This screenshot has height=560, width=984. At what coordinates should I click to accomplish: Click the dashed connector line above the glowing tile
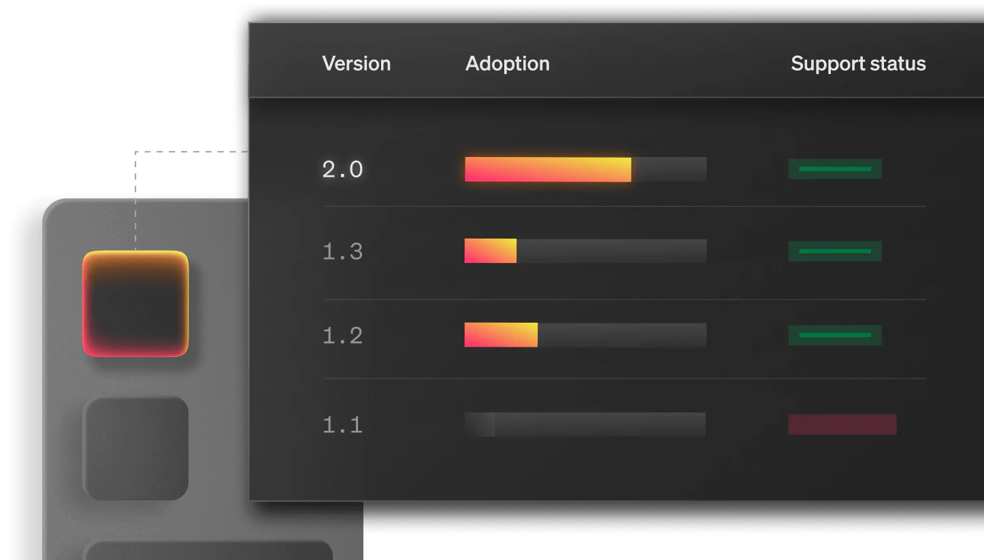click(135, 217)
